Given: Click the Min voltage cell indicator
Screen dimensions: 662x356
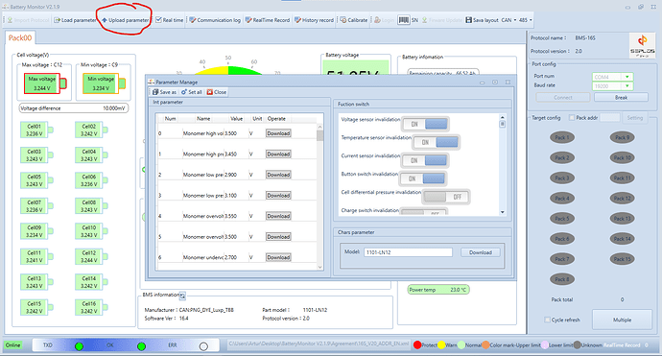Looking at the screenshot, I should pos(104,83).
